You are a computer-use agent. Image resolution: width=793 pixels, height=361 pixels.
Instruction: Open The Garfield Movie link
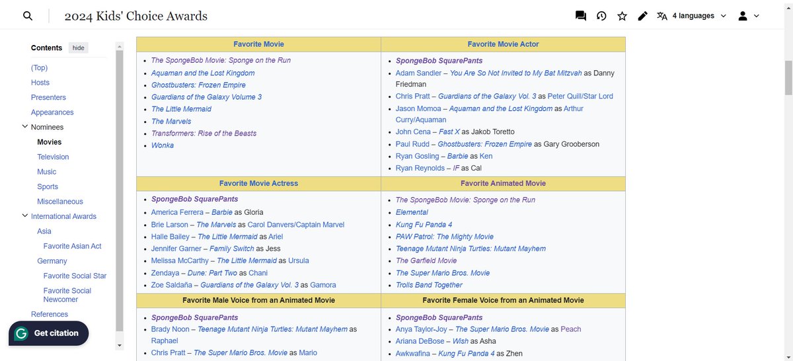(426, 261)
